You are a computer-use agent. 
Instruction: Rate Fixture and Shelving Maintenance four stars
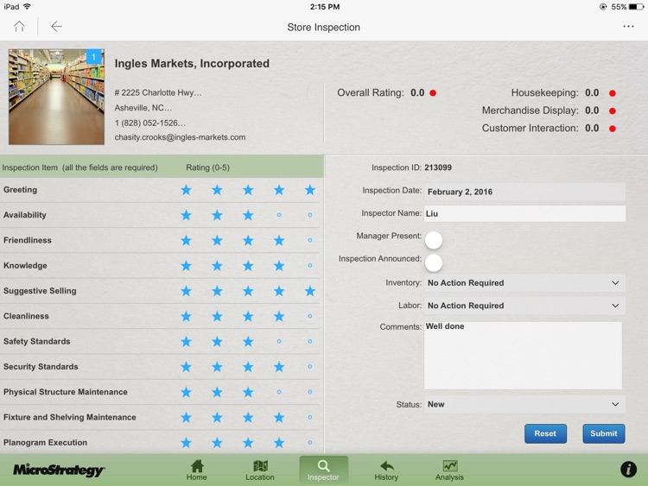pos(279,418)
